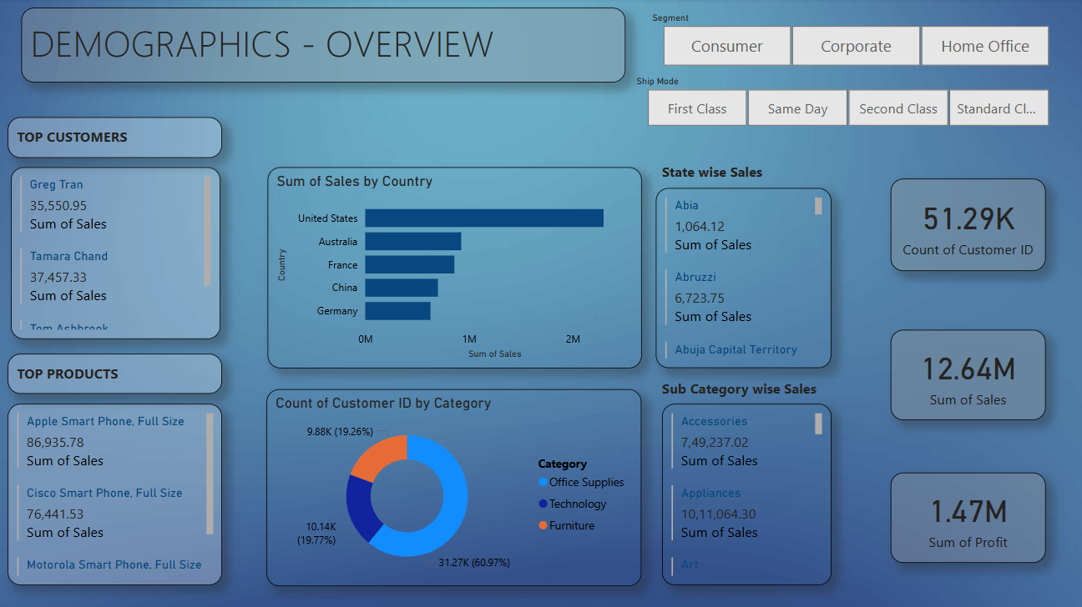
Task: Select the Consumer segment slicer button
Action: click(x=726, y=46)
